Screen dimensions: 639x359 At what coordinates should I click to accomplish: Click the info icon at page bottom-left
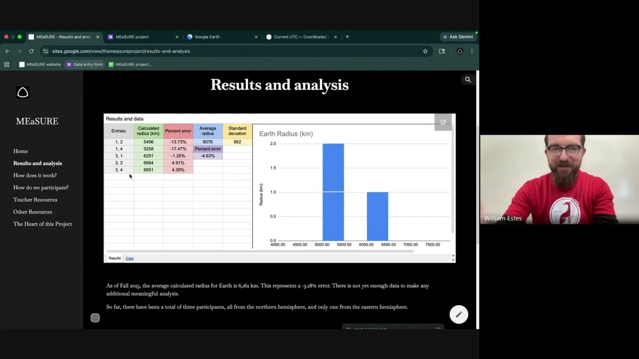point(95,318)
